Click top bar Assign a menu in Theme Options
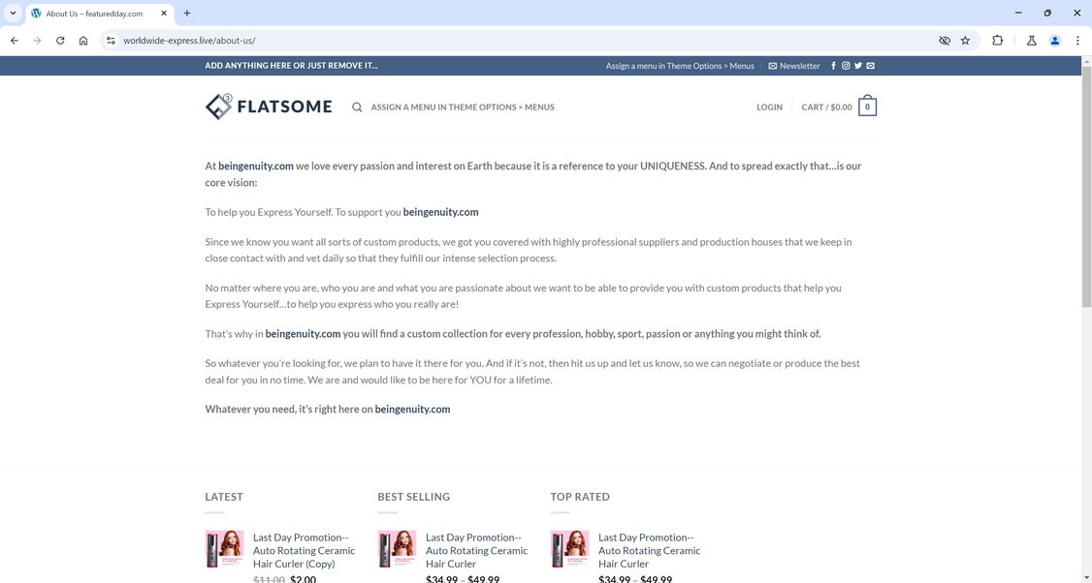1092x583 pixels. [680, 66]
